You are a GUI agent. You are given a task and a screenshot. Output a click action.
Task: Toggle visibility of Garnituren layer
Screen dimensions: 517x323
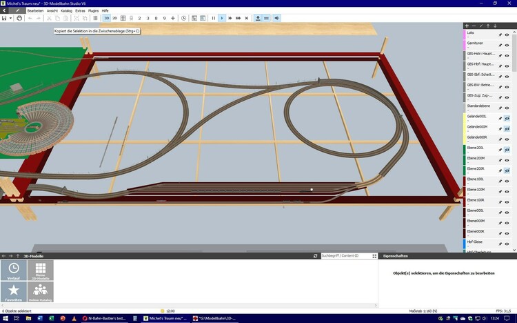(507, 46)
